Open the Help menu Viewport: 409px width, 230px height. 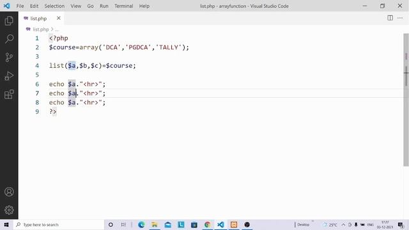pyautogui.click(x=144, y=6)
